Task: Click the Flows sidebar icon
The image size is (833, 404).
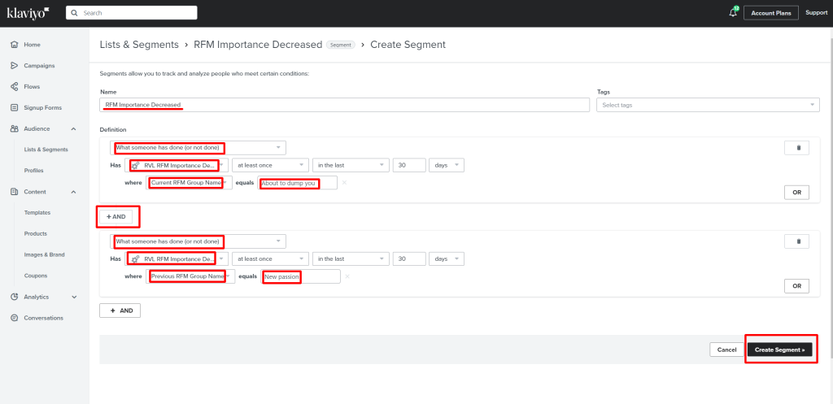Action: tap(15, 86)
